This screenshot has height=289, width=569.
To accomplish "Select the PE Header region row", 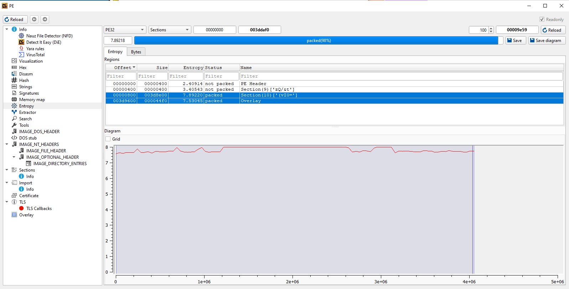I will (x=335, y=84).
